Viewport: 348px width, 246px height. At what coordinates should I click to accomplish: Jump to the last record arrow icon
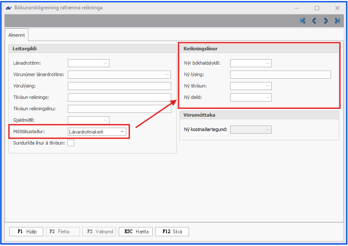(337, 21)
